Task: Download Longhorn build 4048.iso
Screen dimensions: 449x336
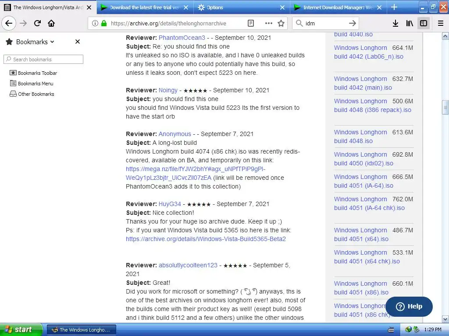Action: 360,136
